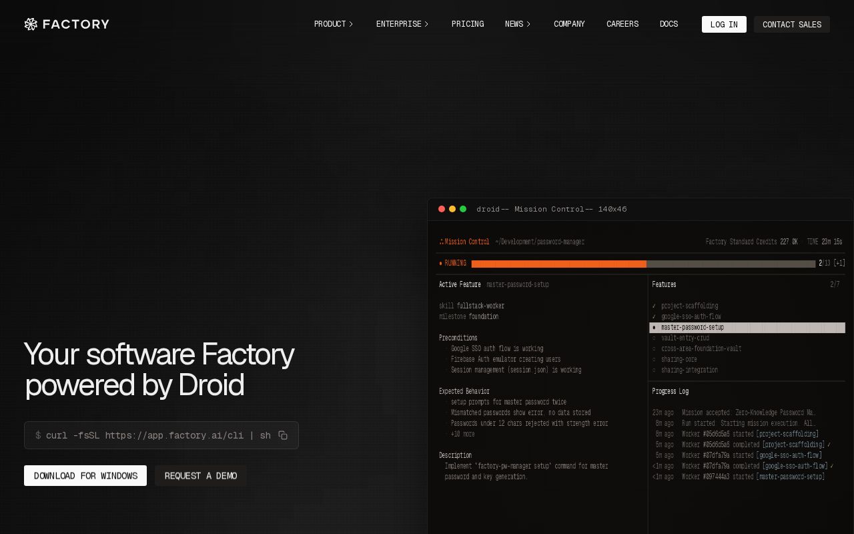This screenshot has height=534, width=854.
Task: Open the Pricing page
Action: pyautogui.click(x=468, y=24)
